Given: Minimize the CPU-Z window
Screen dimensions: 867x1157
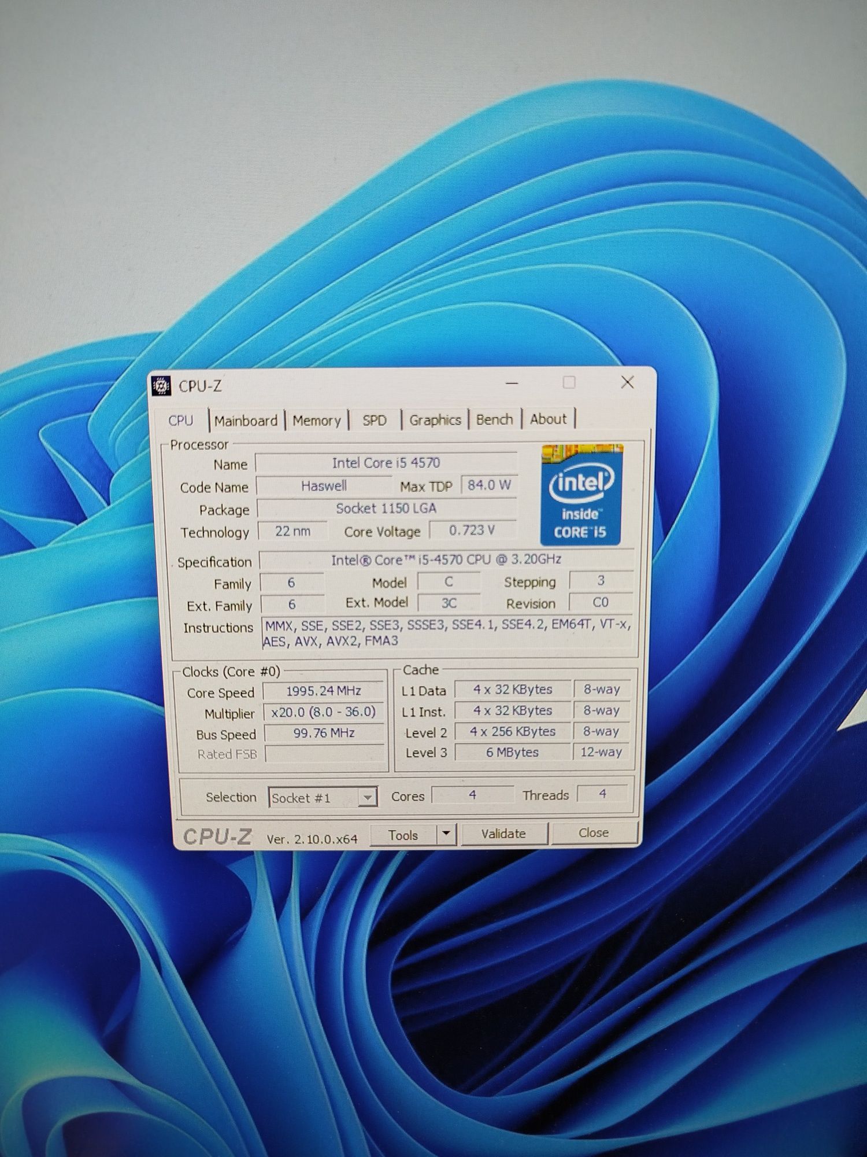Looking at the screenshot, I should pyautogui.click(x=512, y=383).
